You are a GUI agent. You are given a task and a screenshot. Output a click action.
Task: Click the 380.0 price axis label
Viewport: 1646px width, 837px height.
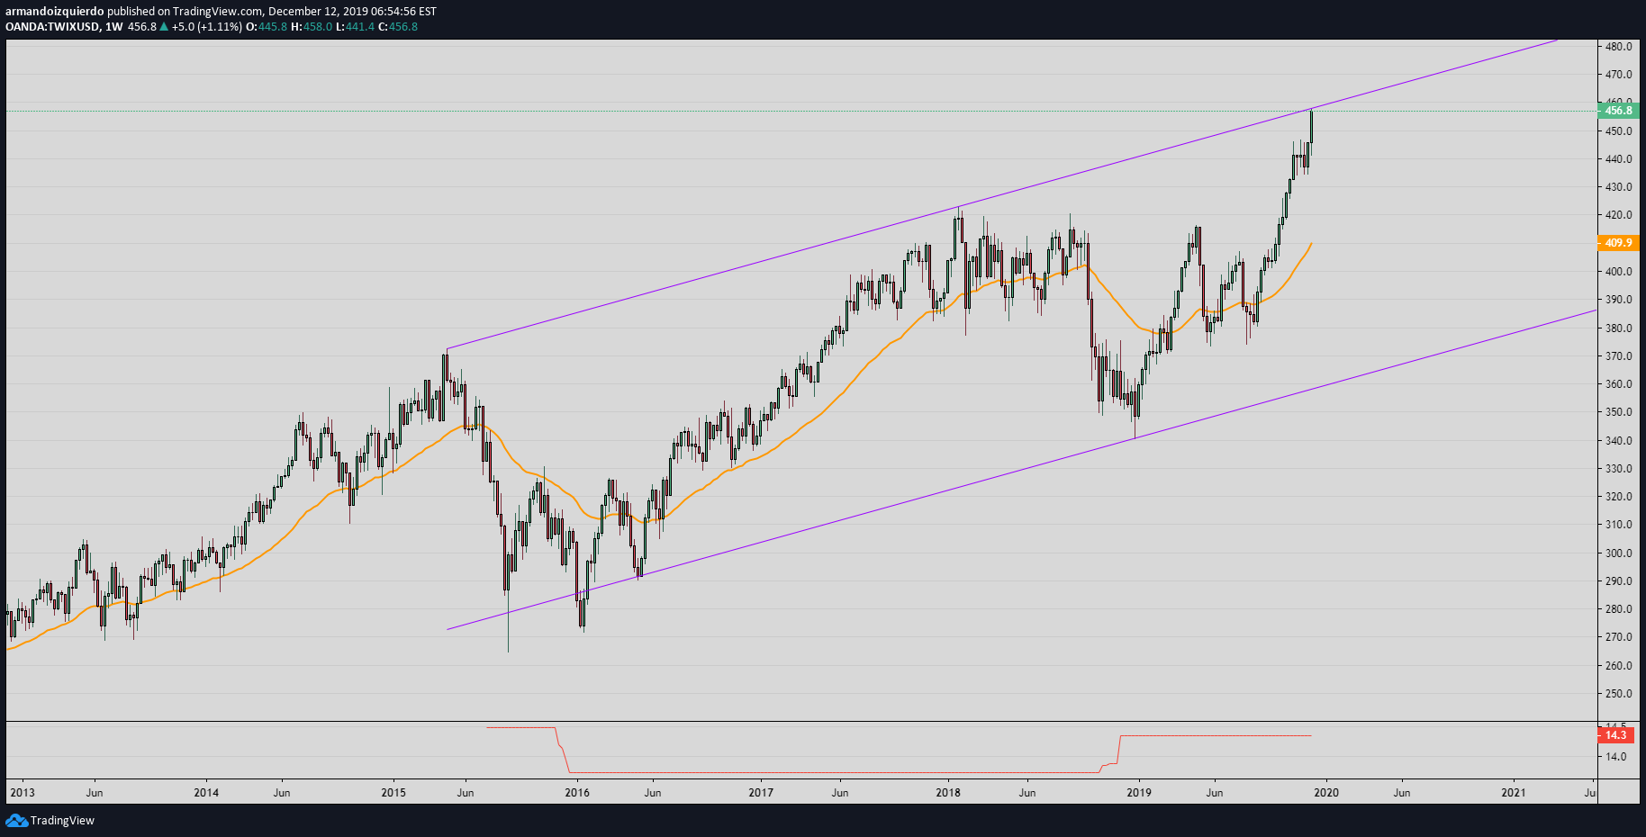1618,328
